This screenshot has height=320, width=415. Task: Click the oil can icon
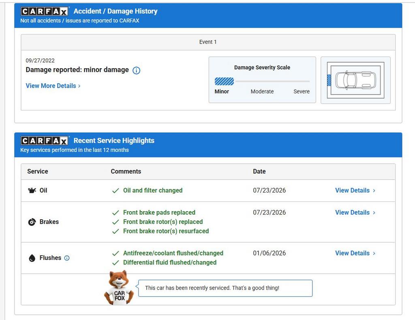[x=32, y=190]
